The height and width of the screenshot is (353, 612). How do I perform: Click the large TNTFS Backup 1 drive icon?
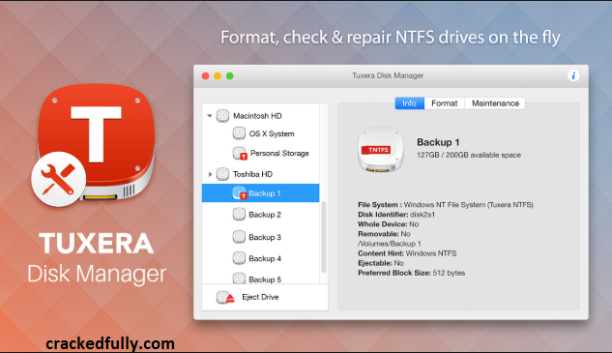pos(380,150)
